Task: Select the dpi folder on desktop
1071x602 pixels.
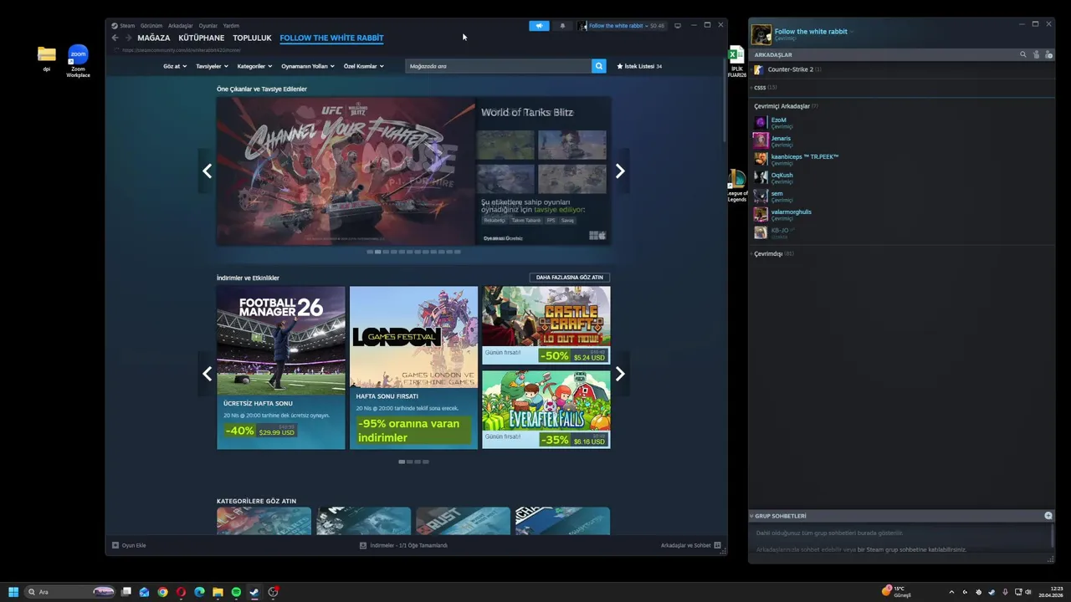Action: (47, 59)
